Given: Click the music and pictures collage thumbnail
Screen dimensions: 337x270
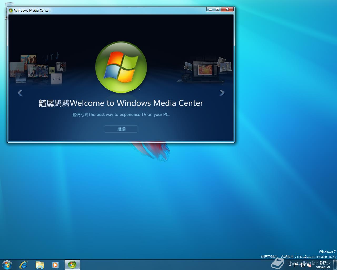Looking at the screenshot, I should (38, 69).
